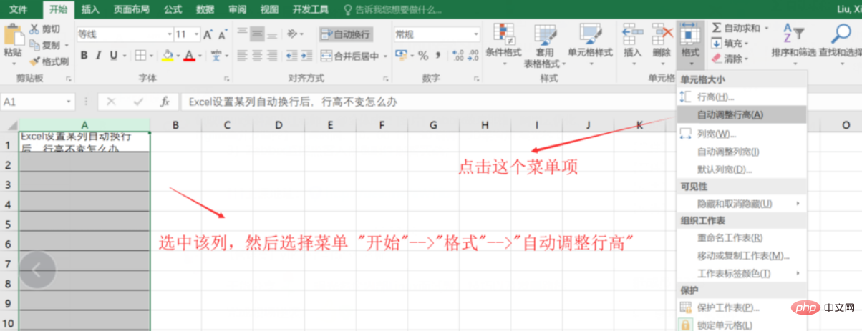The width and height of the screenshot is (862, 331).
Task: Choose Row Height (行高) menu item
Action: pyautogui.click(x=742, y=97)
